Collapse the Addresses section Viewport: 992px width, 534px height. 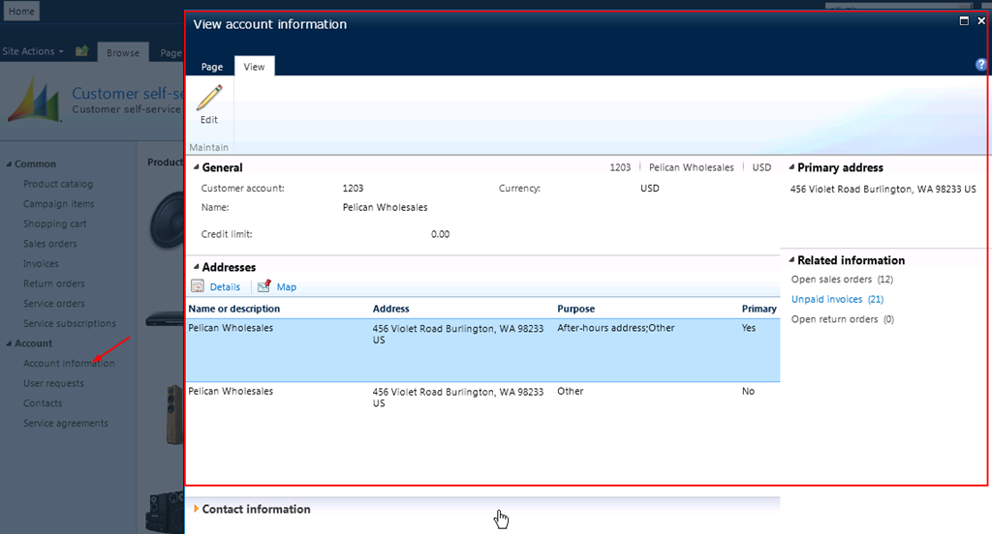(x=197, y=268)
